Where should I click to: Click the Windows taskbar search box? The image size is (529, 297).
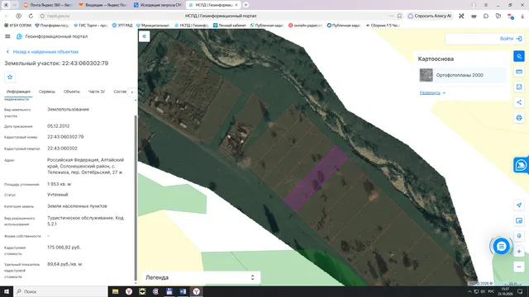coord(60,291)
